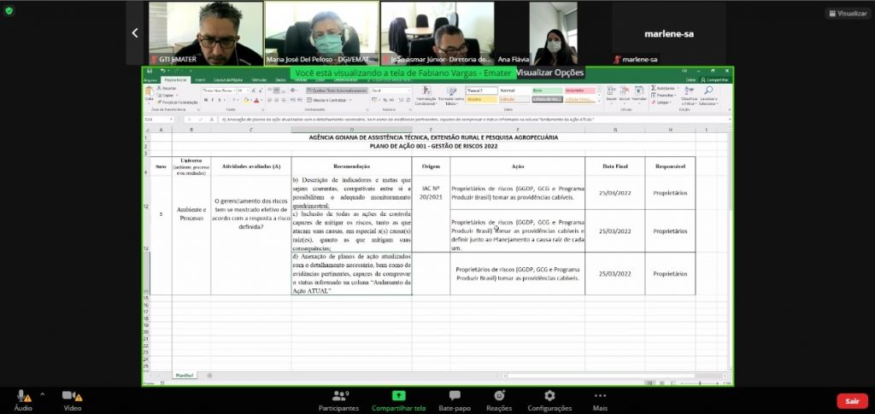Click the red Sair button
The image size is (875, 414).
click(x=851, y=400)
